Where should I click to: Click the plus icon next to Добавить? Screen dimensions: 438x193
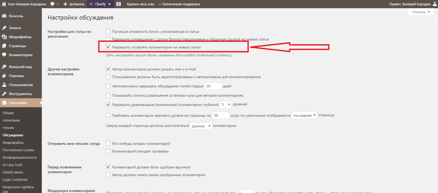(x=65, y=4)
